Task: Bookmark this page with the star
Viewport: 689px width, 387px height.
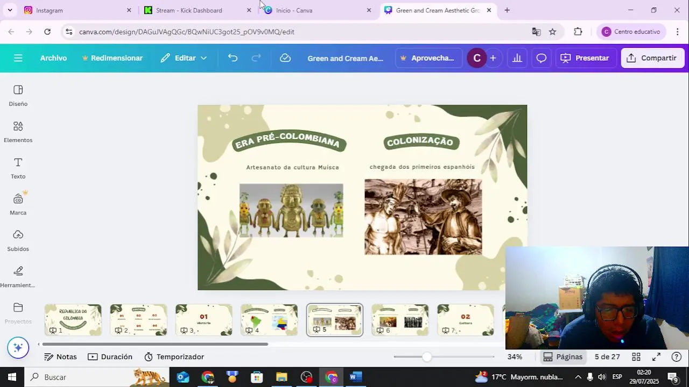Action: pyautogui.click(x=552, y=32)
